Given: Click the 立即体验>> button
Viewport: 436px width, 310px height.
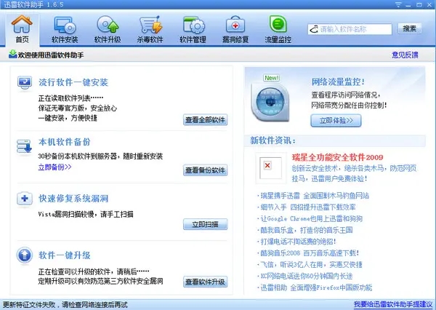Looking at the screenshot, I should click(336, 120).
